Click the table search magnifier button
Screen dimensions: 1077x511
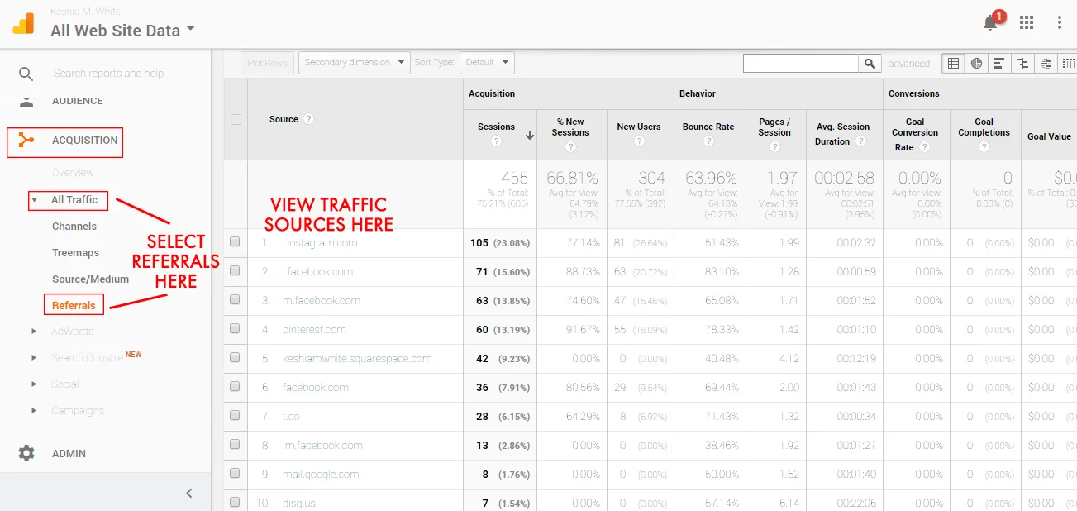tap(870, 63)
